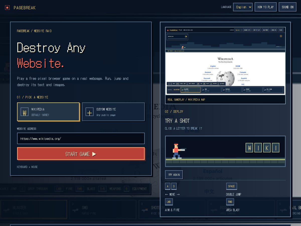The width and height of the screenshot is (301, 226).
Task: Click the SPACE key hint
Action: 232,186
